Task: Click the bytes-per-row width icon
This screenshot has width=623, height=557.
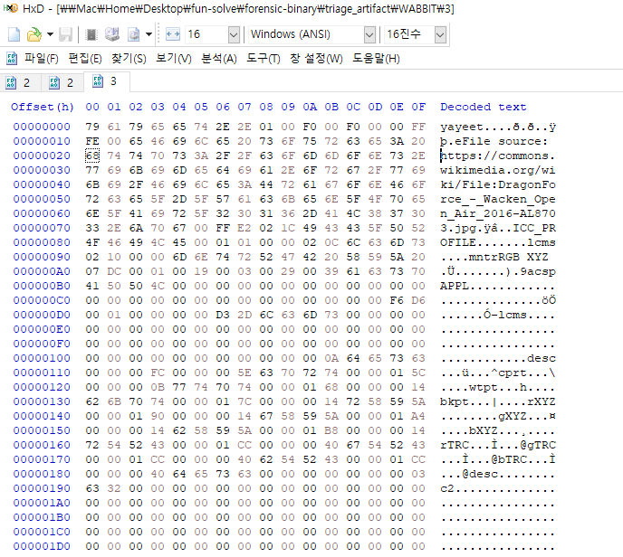Action: click(173, 34)
